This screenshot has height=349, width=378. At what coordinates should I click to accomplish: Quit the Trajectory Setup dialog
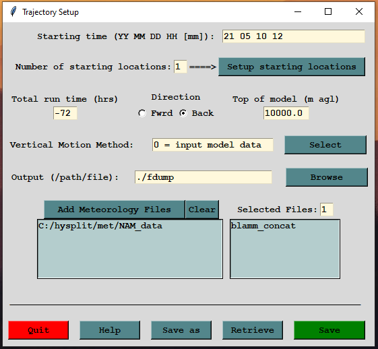(x=38, y=330)
